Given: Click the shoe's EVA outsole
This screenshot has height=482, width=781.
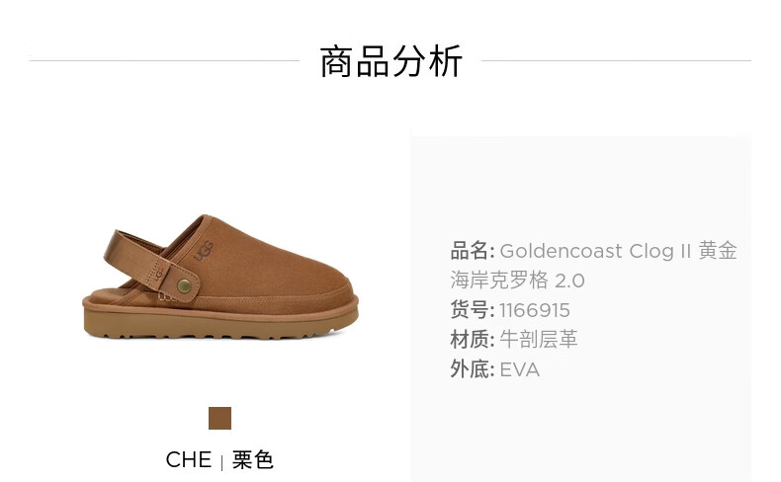Looking at the screenshot, I should (219, 325).
